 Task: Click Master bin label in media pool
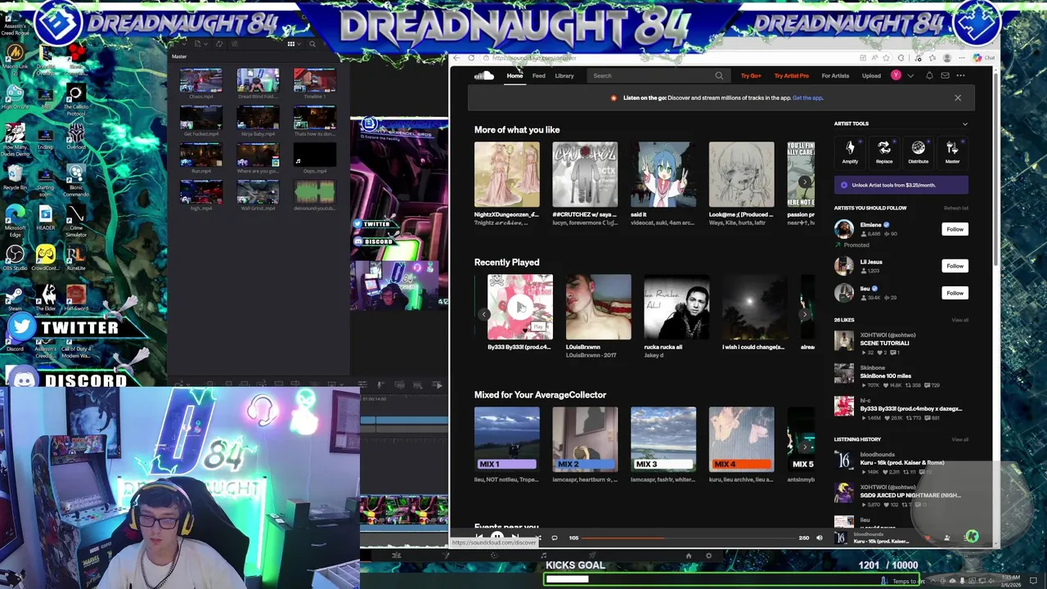(x=179, y=56)
